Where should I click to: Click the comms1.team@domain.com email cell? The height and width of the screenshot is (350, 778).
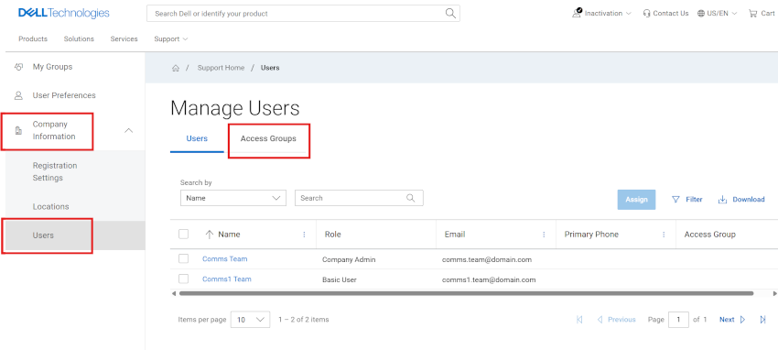[x=489, y=279]
